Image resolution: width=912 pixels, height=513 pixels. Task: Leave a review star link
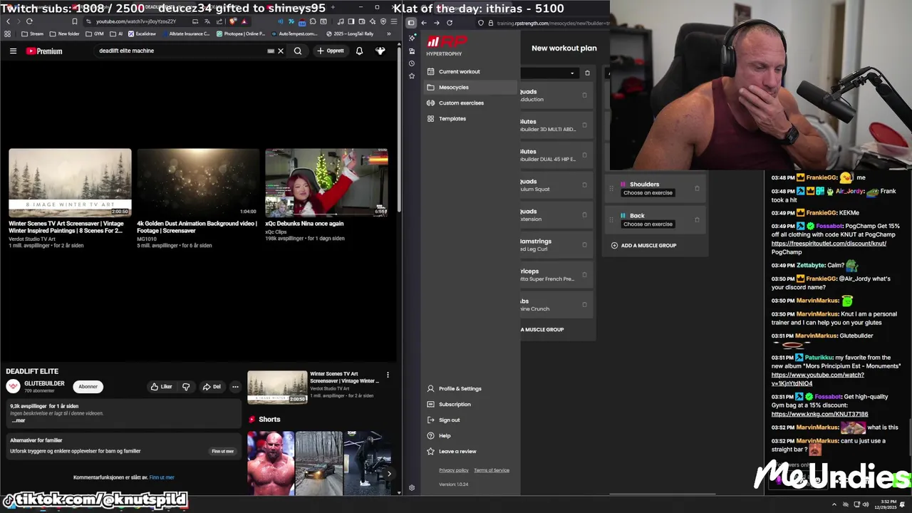click(x=451, y=451)
